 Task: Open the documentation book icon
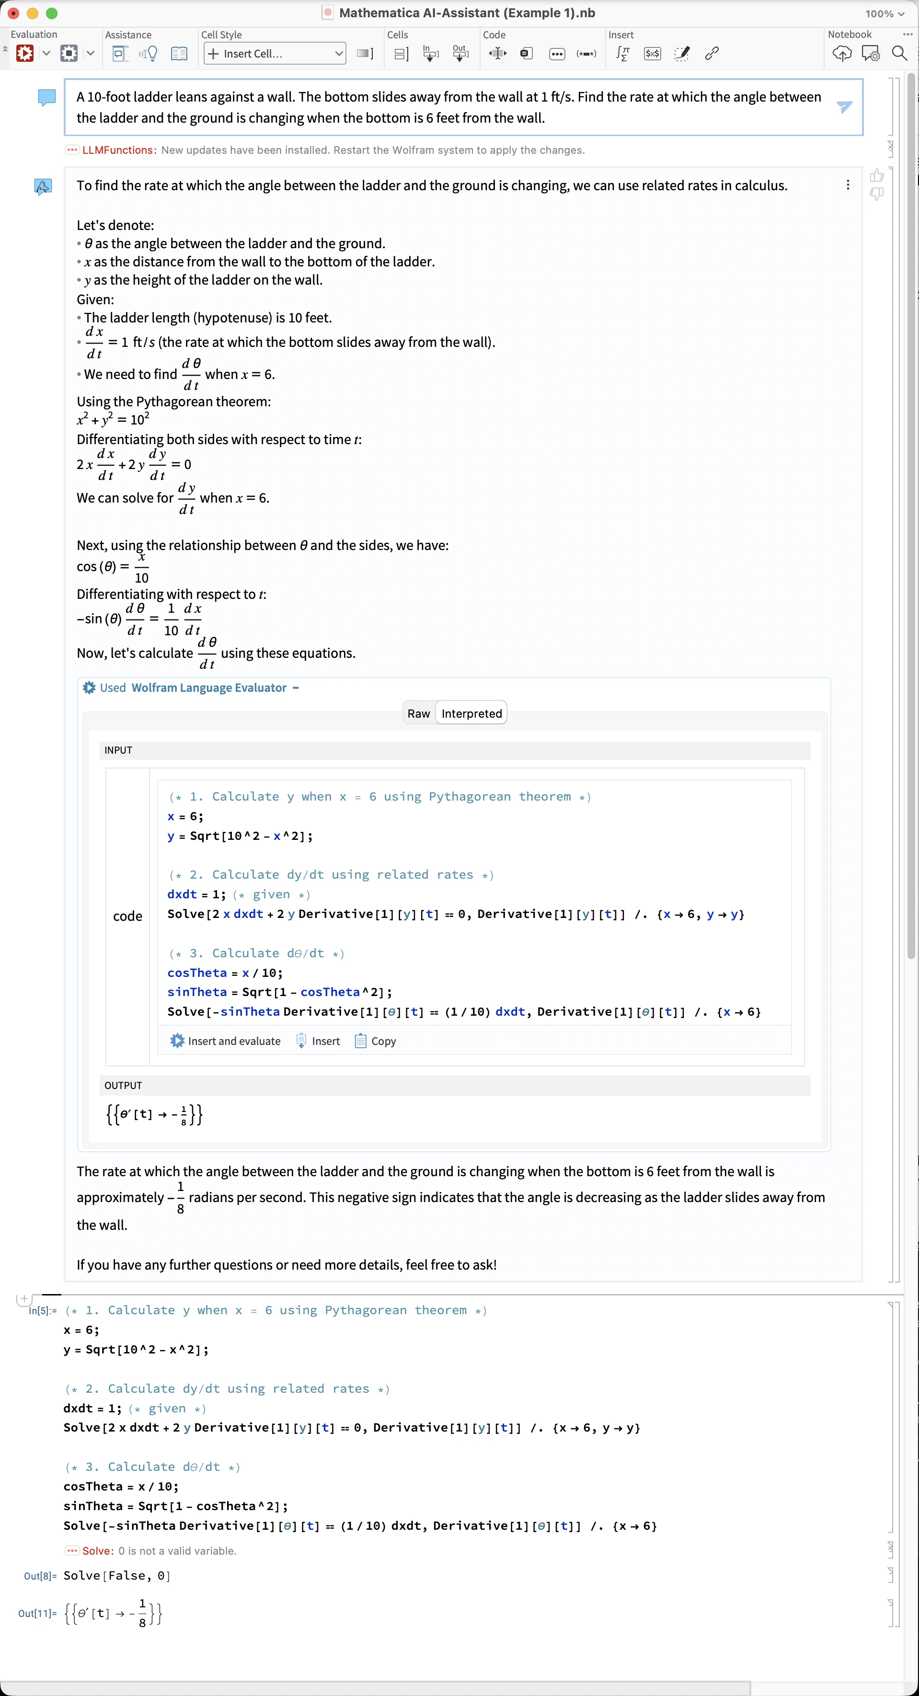point(179,53)
